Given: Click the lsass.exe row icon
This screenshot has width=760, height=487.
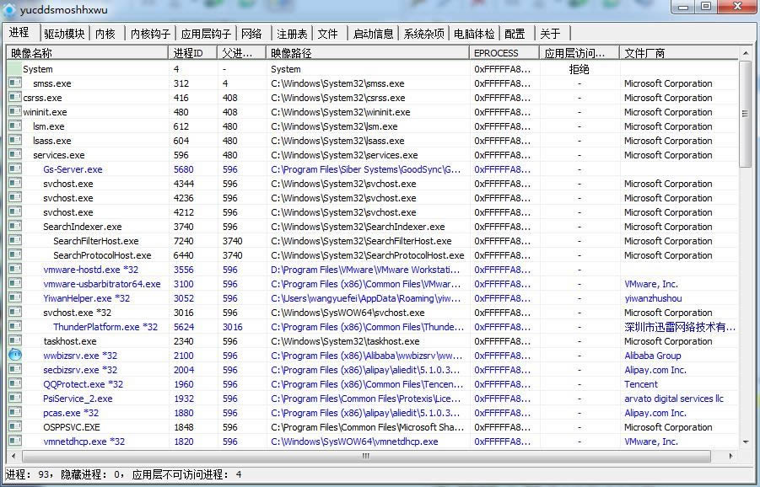Looking at the screenshot, I should coord(15,141).
